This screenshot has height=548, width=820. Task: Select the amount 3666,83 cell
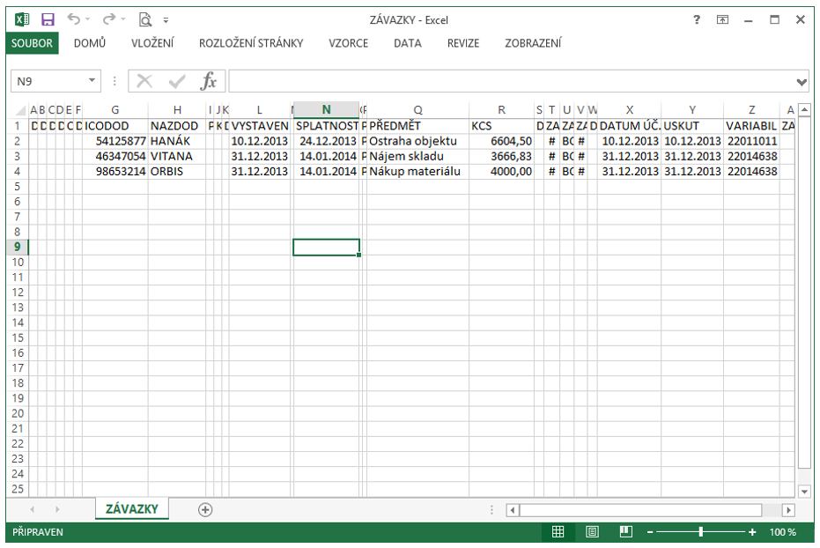[x=501, y=156]
